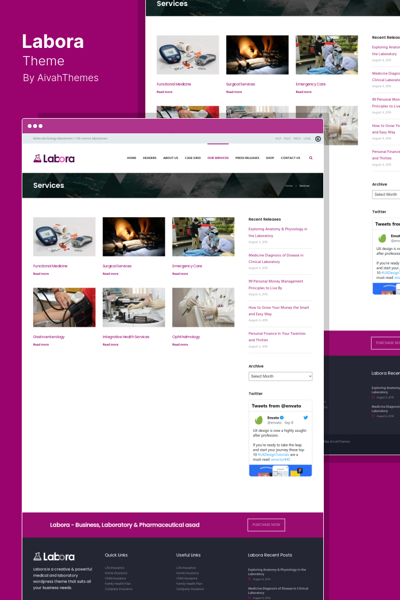400x600 pixels.
Task: Click the enva.to/44Z link in tweet
Action: pyautogui.click(x=281, y=460)
